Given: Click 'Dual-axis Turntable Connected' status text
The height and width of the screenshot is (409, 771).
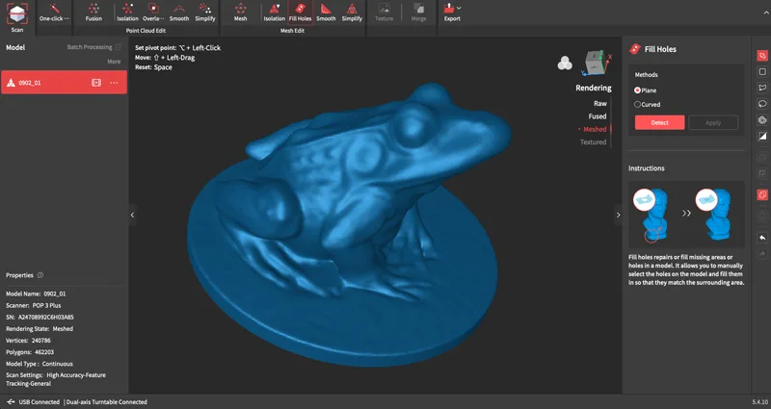Looking at the screenshot, I should pos(107,402).
